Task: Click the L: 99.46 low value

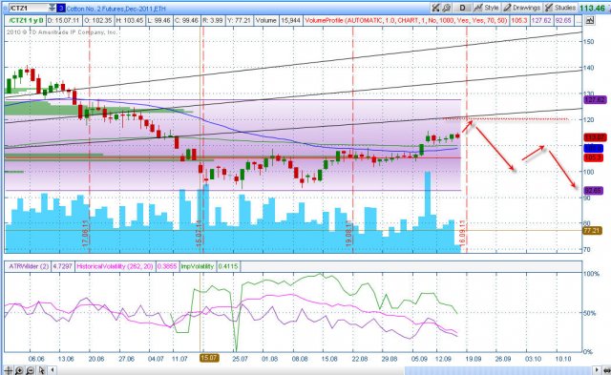Action: (159, 20)
